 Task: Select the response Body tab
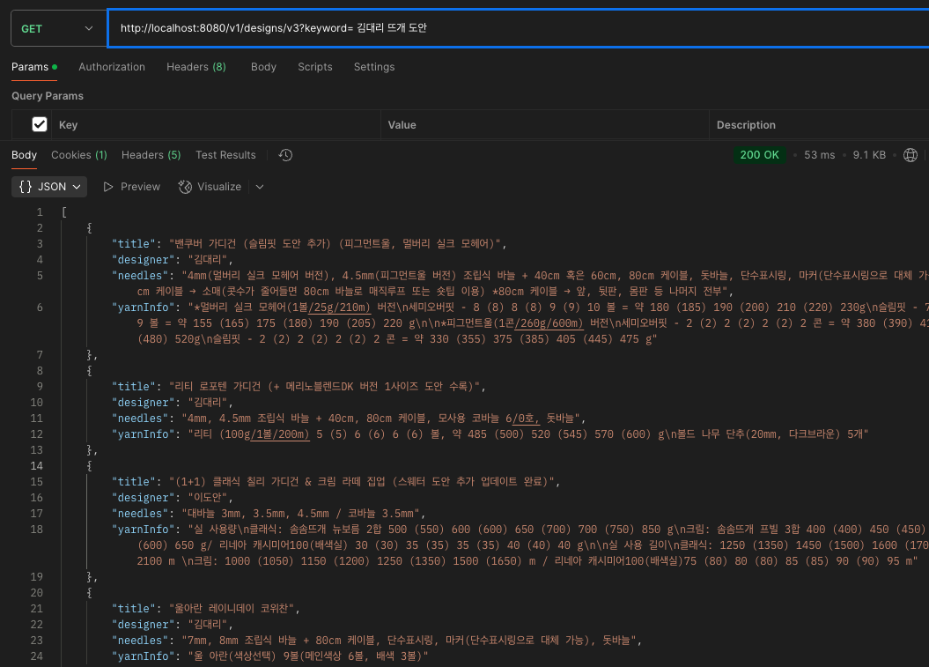coord(25,155)
